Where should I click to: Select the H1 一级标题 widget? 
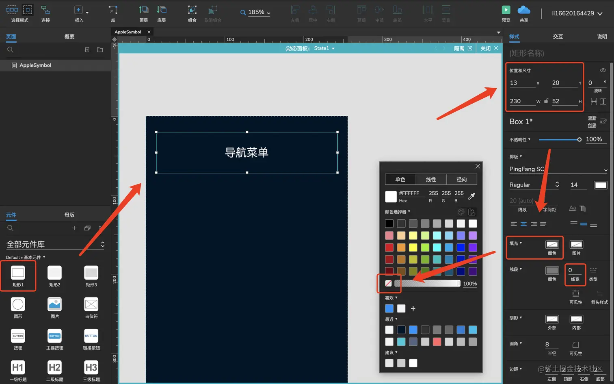[x=18, y=371]
